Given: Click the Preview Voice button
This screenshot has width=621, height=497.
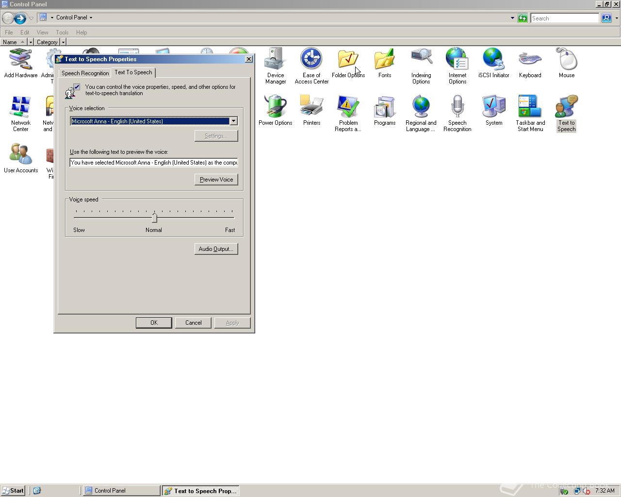Looking at the screenshot, I should coord(216,180).
